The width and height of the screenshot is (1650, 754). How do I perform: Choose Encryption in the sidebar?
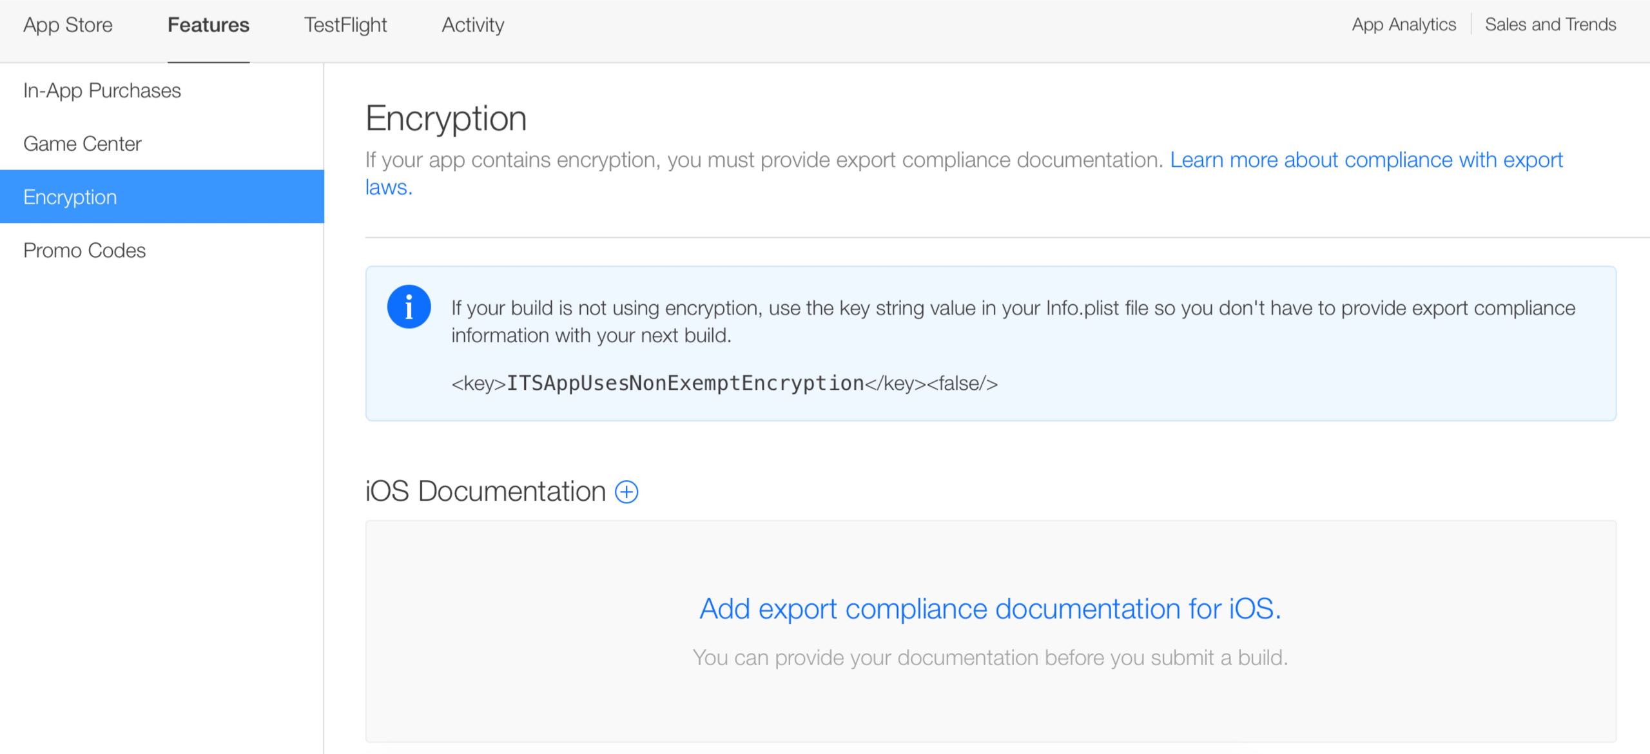(x=70, y=197)
